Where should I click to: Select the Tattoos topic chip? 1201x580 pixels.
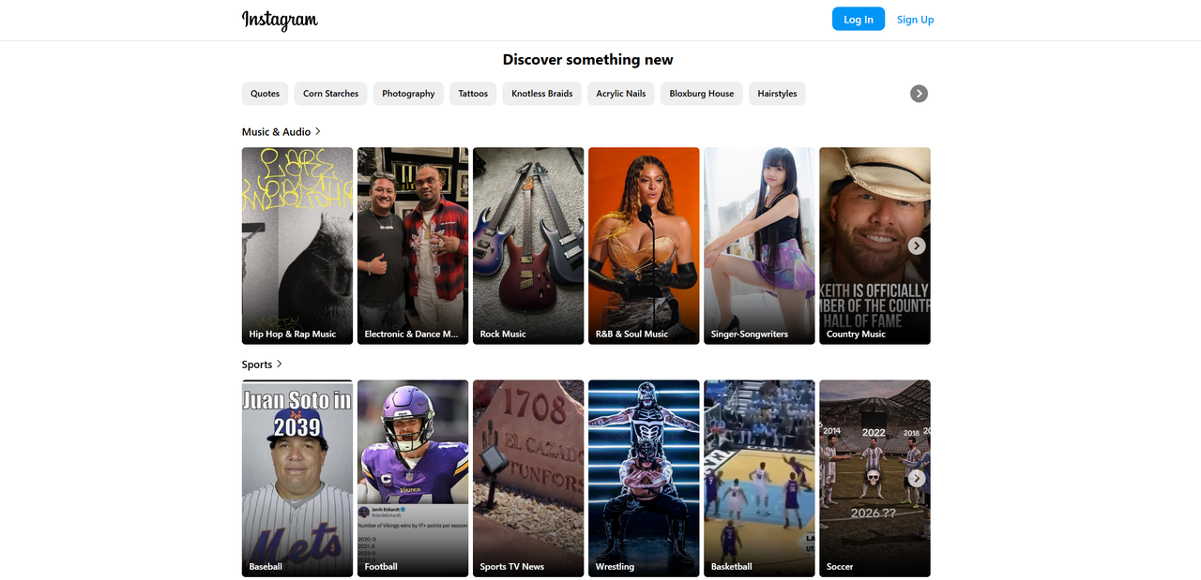click(x=473, y=94)
